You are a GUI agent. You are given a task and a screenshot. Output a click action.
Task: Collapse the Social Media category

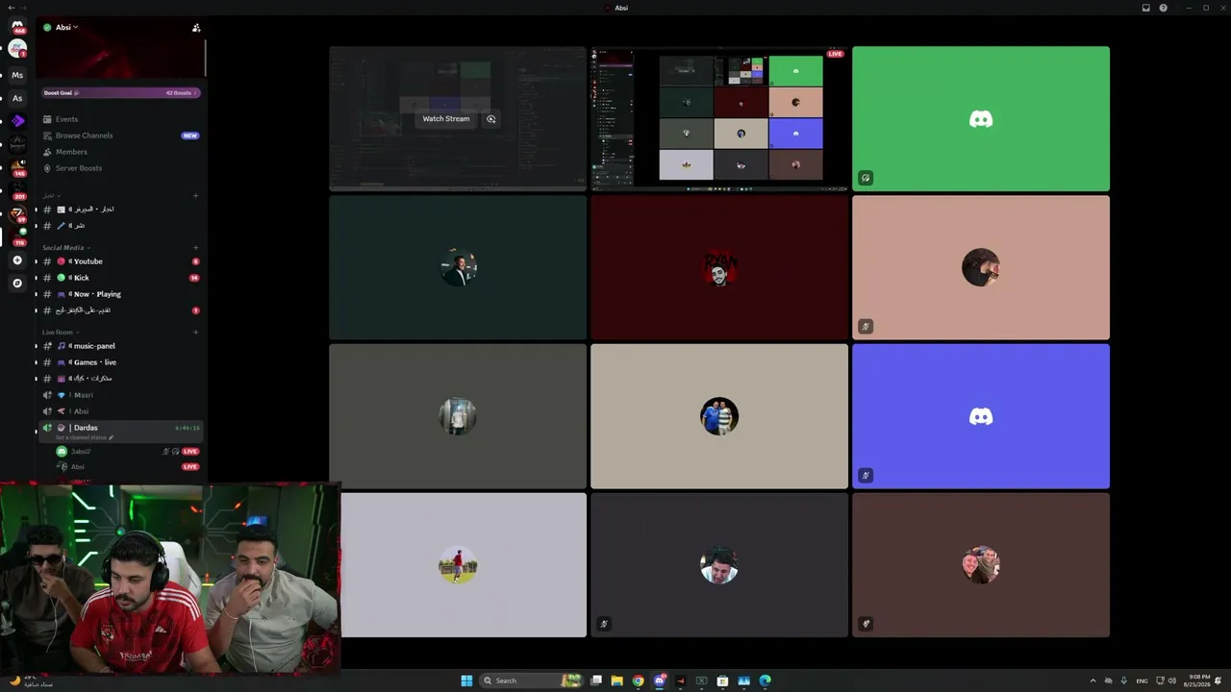click(x=65, y=248)
